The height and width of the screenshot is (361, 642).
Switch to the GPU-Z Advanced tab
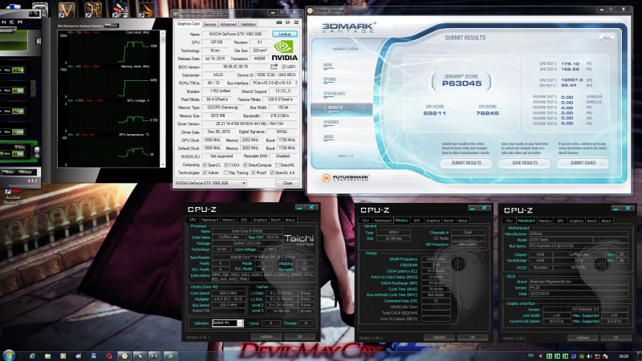(x=228, y=24)
